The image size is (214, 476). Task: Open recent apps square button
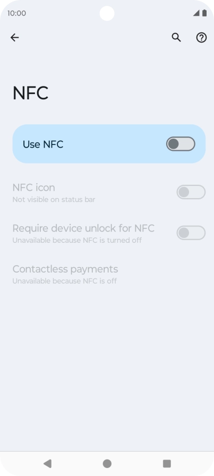pos(167,464)
